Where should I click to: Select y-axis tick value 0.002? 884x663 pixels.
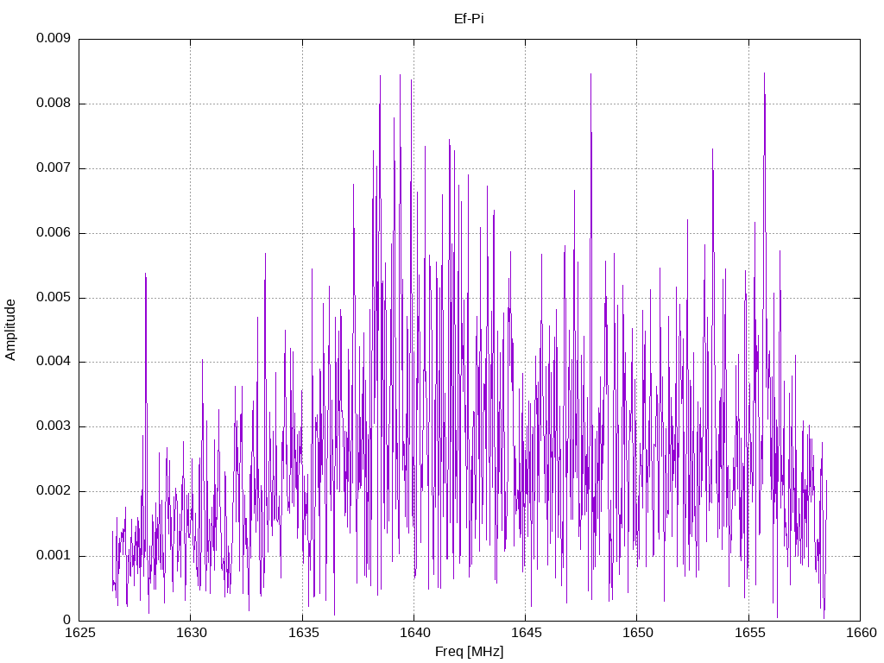[54, 491]
